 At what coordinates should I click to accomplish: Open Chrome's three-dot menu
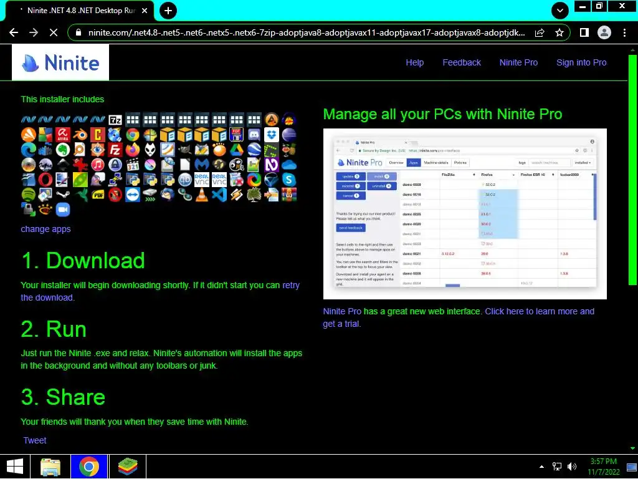point(624,32)
